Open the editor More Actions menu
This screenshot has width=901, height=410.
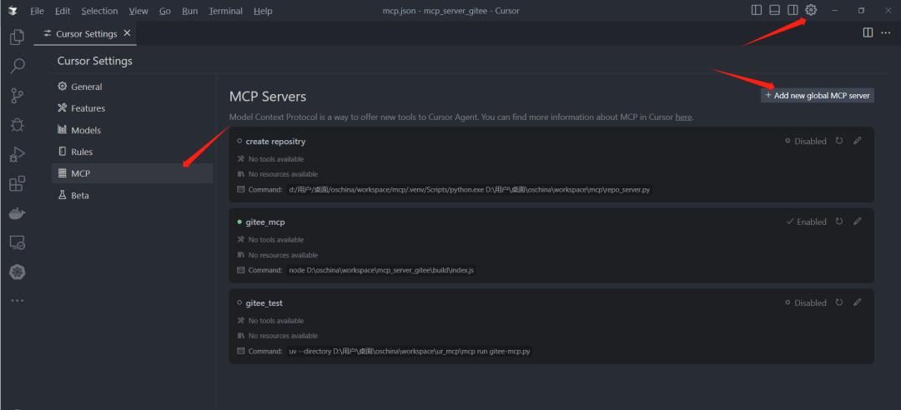[886, 33]
